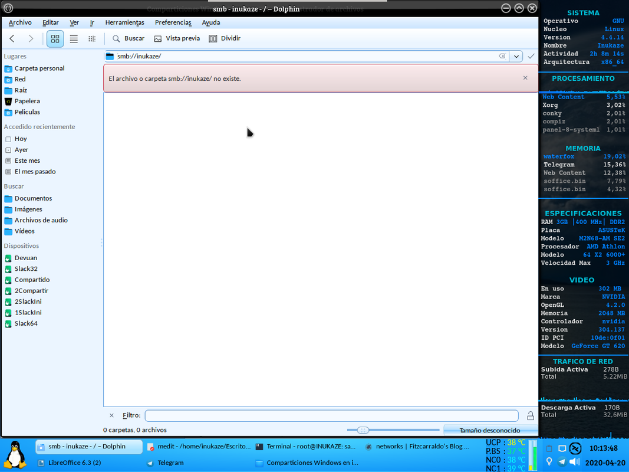Open Raíz root folder
Viewport: 629px width, 472px height.
point(16,90)
